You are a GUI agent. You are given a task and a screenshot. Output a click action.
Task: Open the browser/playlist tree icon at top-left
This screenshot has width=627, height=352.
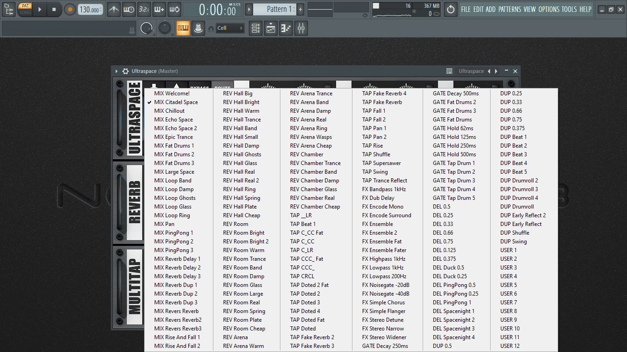click(8, 9)
